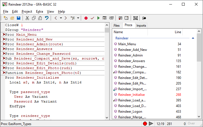The width and height of the screenshot is (203, 127).
Task: Click the Name column header
Action: (118, 32)
